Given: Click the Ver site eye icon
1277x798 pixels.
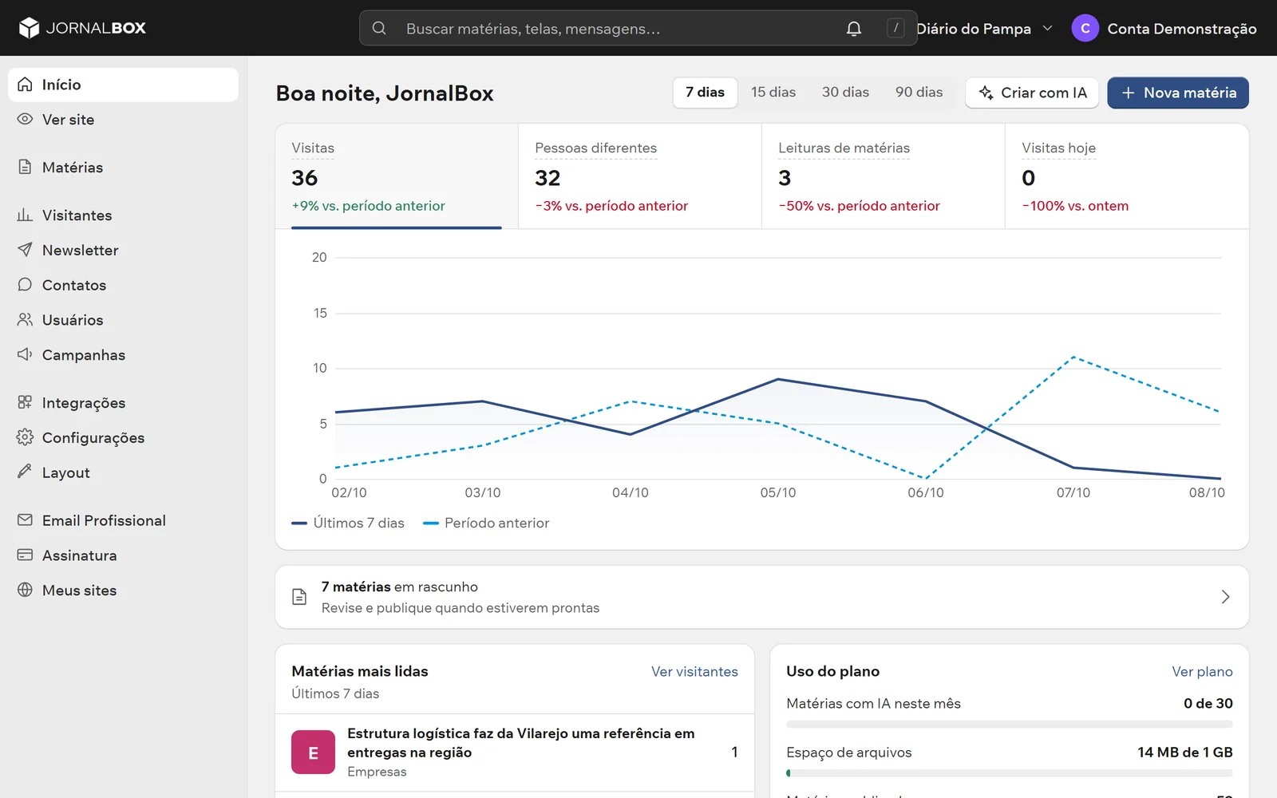Looking at the screenshot, I should [x=25, y=119].
